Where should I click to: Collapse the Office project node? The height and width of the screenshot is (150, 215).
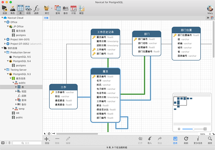click(5, 22)
